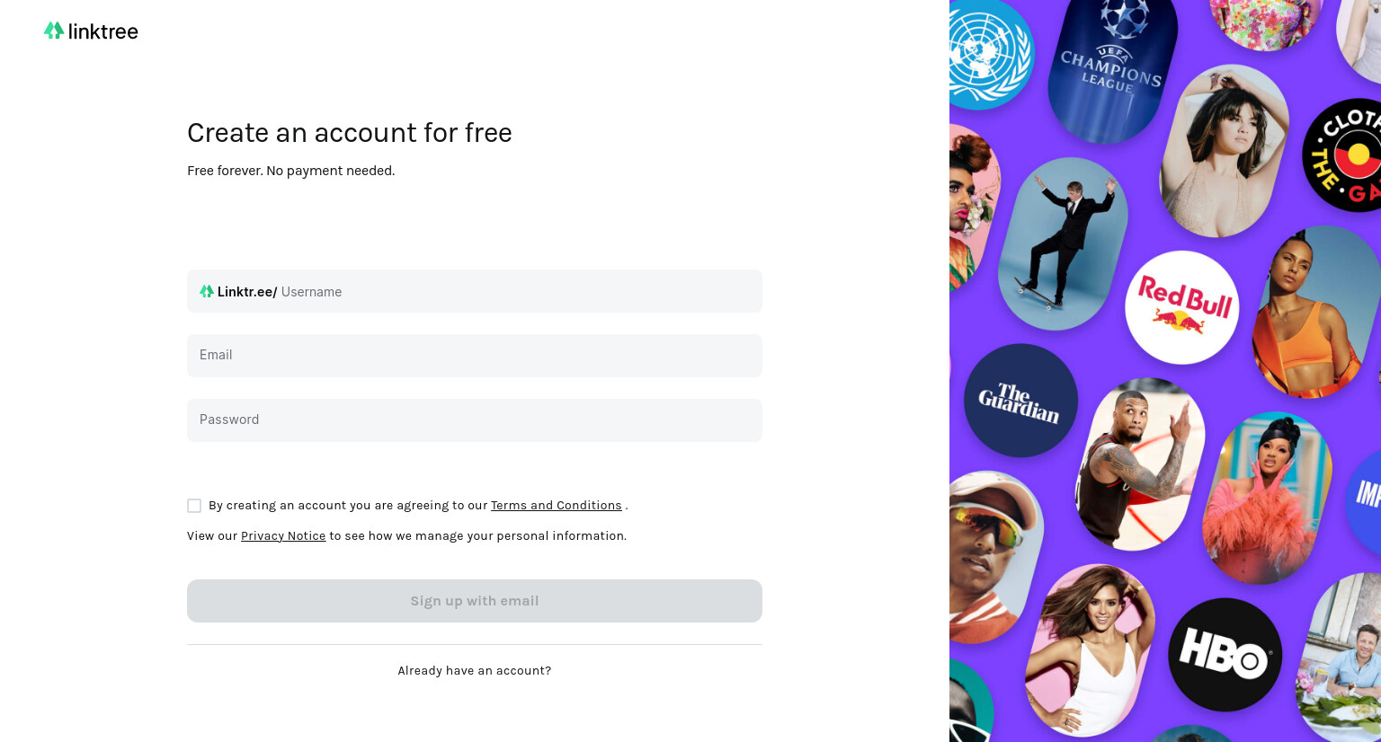The image size is (1381, 742).
Task: Click Sign up with email button
Action: [x=475, y=601]
